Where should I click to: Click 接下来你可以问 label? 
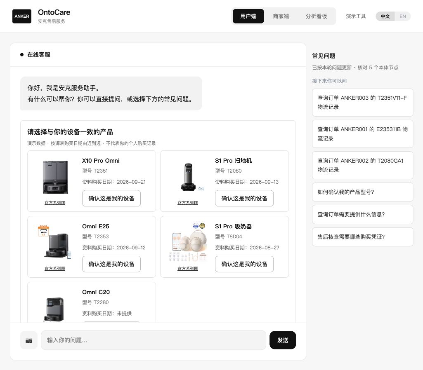(x=329, y=81)
